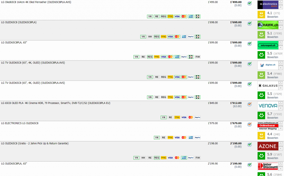Toggle the star next to the AZONE logo
This screenshot has width=284, height=176.
281,144
